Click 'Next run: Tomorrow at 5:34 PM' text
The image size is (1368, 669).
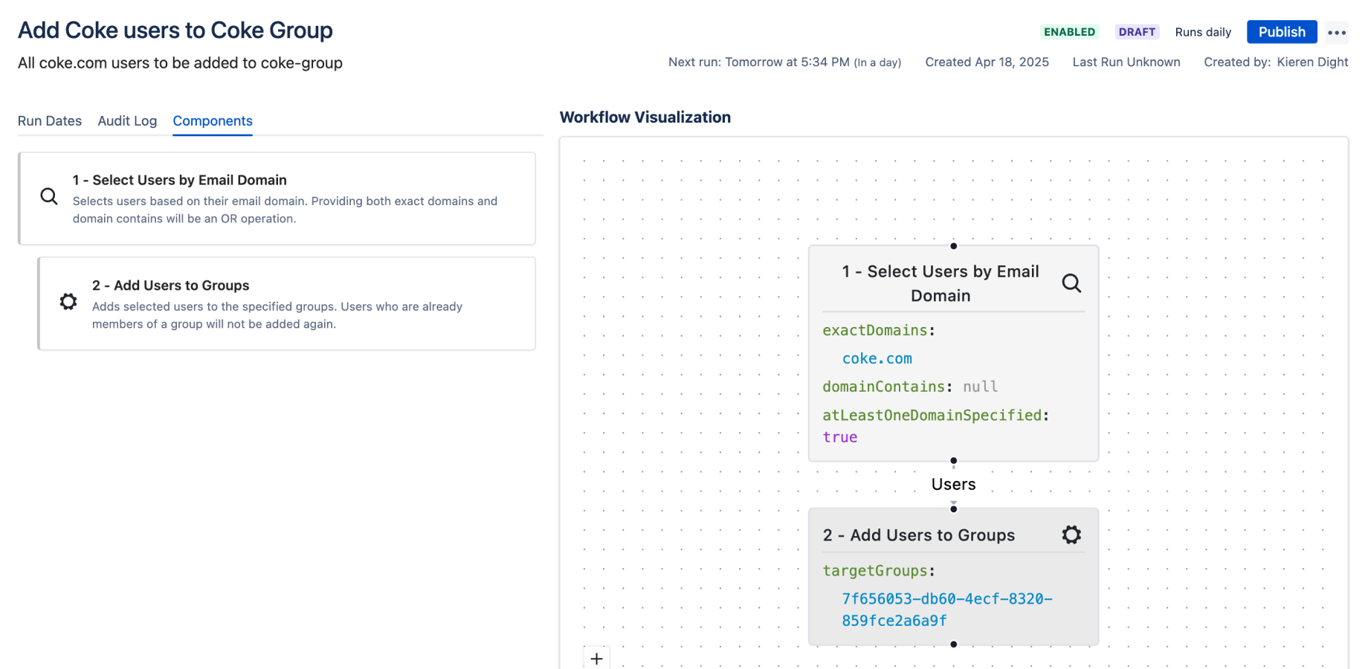click(784, 62)
